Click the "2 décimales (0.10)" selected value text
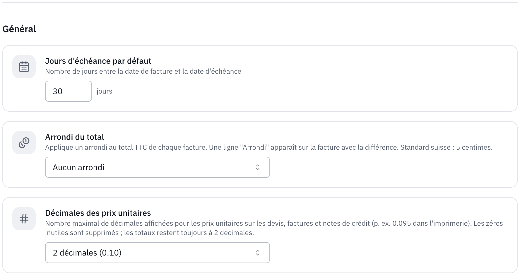 click(x=87, y=253)
